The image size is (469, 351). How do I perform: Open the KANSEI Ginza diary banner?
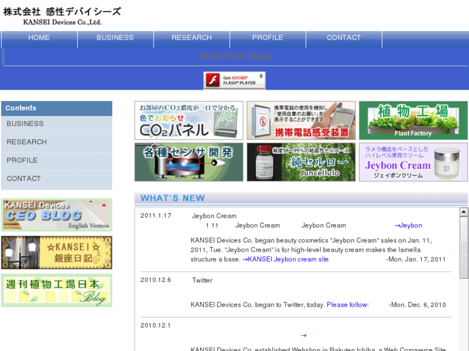57,252
